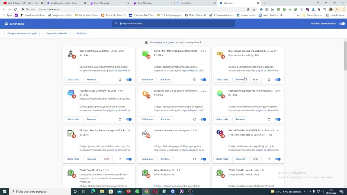The image size is (347, 195).
Task: Click the Chrome profile avatar
Action: [330, 9]
